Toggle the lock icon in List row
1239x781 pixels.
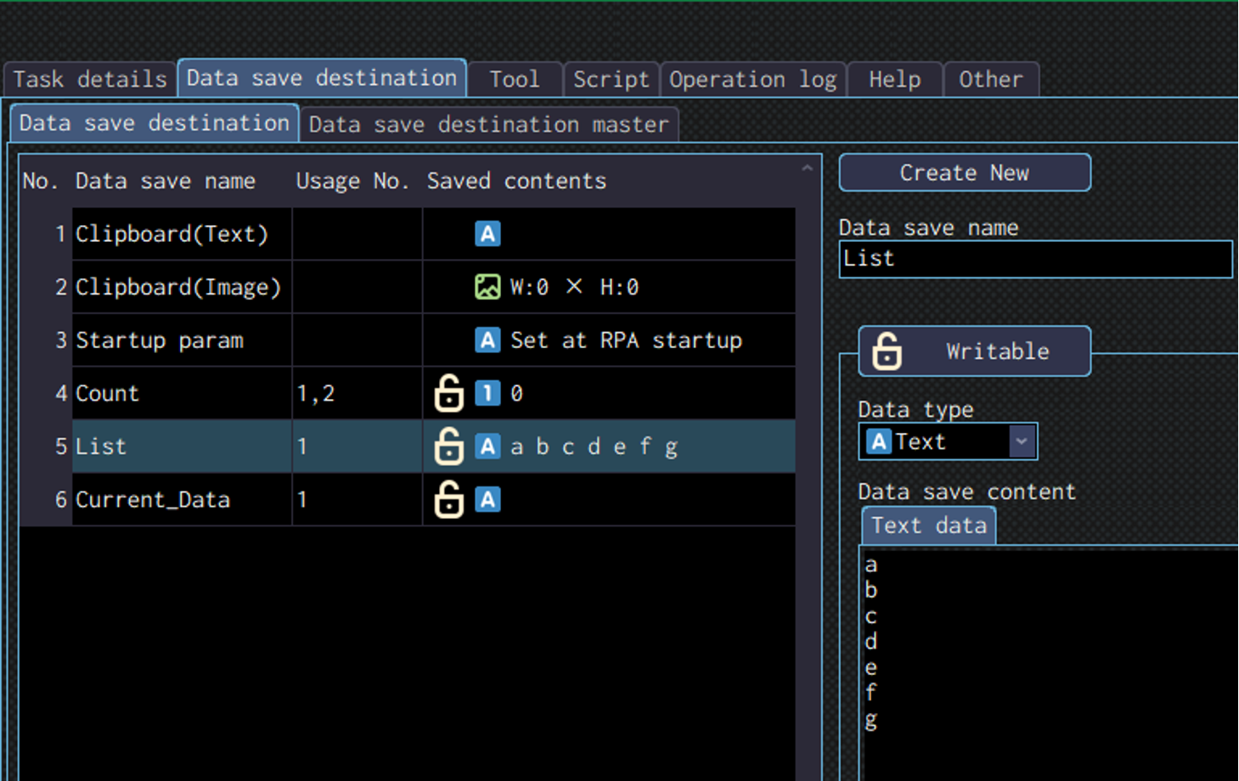(449, 447)
